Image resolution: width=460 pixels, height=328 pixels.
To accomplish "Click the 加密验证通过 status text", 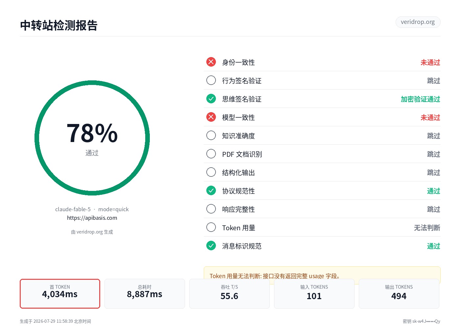I will tap(420, 99).
